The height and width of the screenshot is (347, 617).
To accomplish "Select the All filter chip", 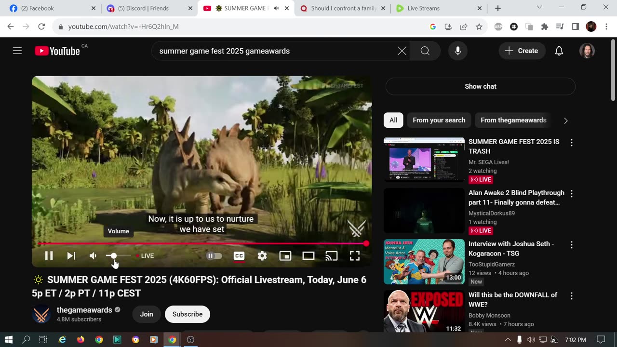I will 393,120.
